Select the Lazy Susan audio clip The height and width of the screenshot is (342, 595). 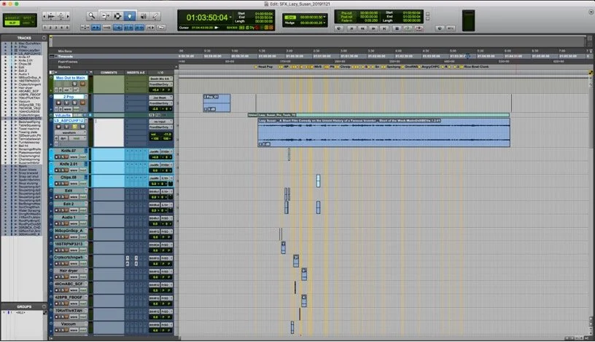click(x=384, y=132)
